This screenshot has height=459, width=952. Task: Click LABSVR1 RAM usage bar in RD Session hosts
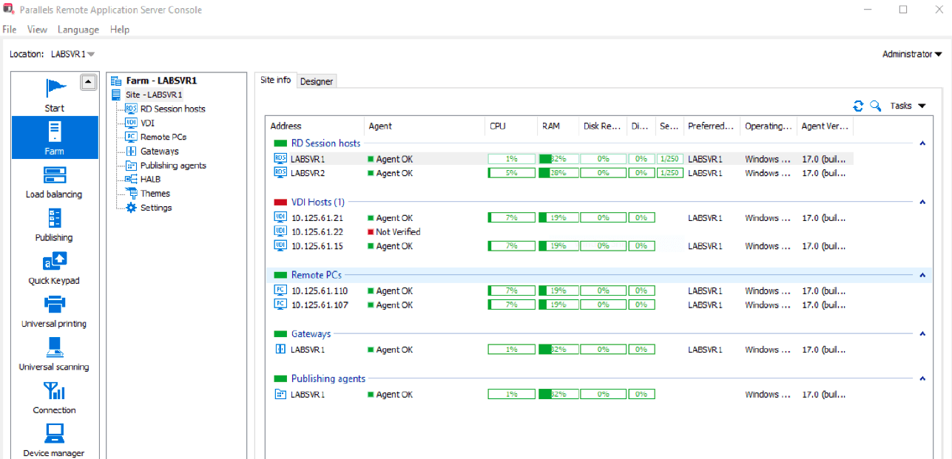tap(558, 159)
